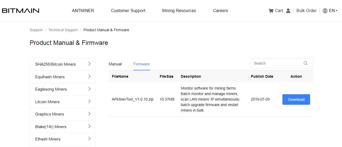
Task: Select Blake(14r) Miners category
Action: pos(62,127)
